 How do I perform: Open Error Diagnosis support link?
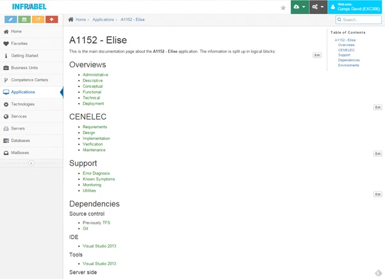coord(96,173)
